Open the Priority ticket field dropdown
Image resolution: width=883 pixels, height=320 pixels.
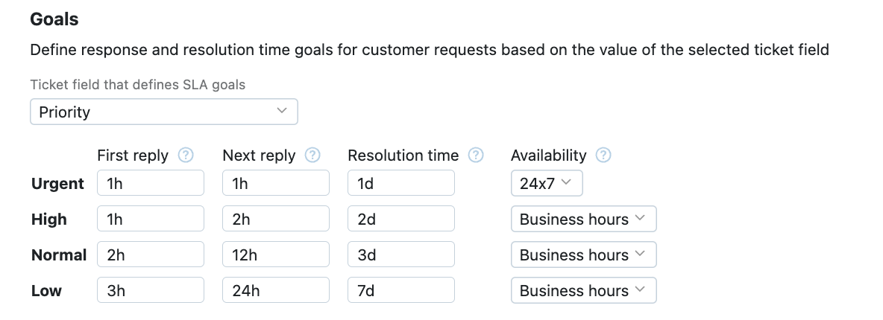pos(164,112)
